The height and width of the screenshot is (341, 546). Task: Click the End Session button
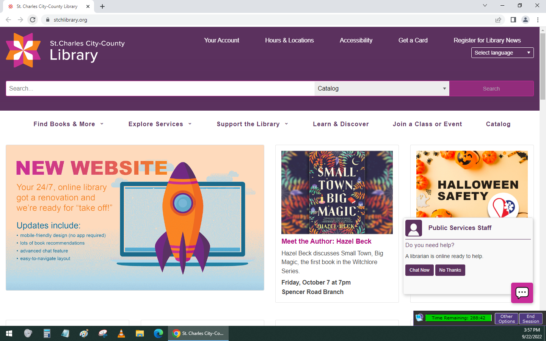[530, 319]
